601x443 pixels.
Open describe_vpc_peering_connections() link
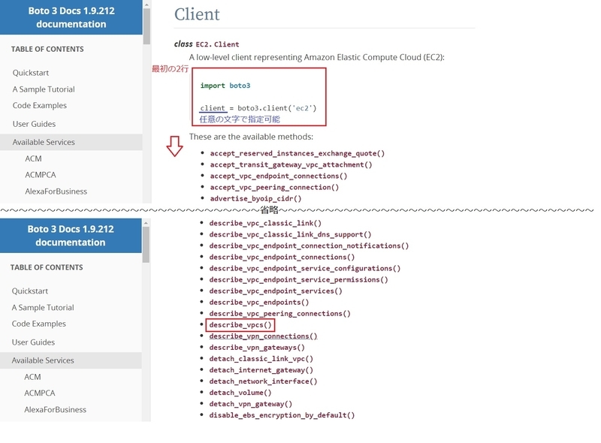(279, 313)
